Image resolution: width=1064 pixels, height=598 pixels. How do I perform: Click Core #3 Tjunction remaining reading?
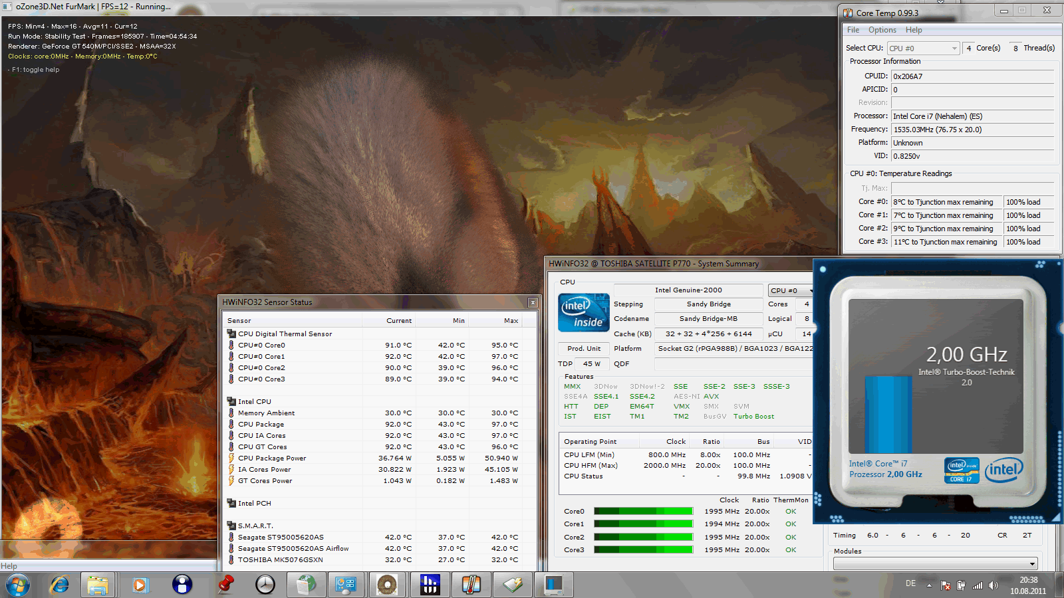(945, 242)
